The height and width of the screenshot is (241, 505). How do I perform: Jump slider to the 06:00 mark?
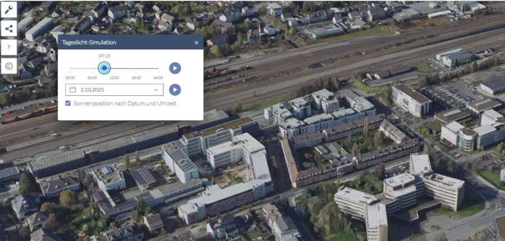coord(92,69)
